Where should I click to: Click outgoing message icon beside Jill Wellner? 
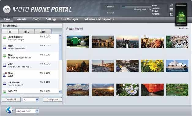pyautogui.click(x=5, y=84)
